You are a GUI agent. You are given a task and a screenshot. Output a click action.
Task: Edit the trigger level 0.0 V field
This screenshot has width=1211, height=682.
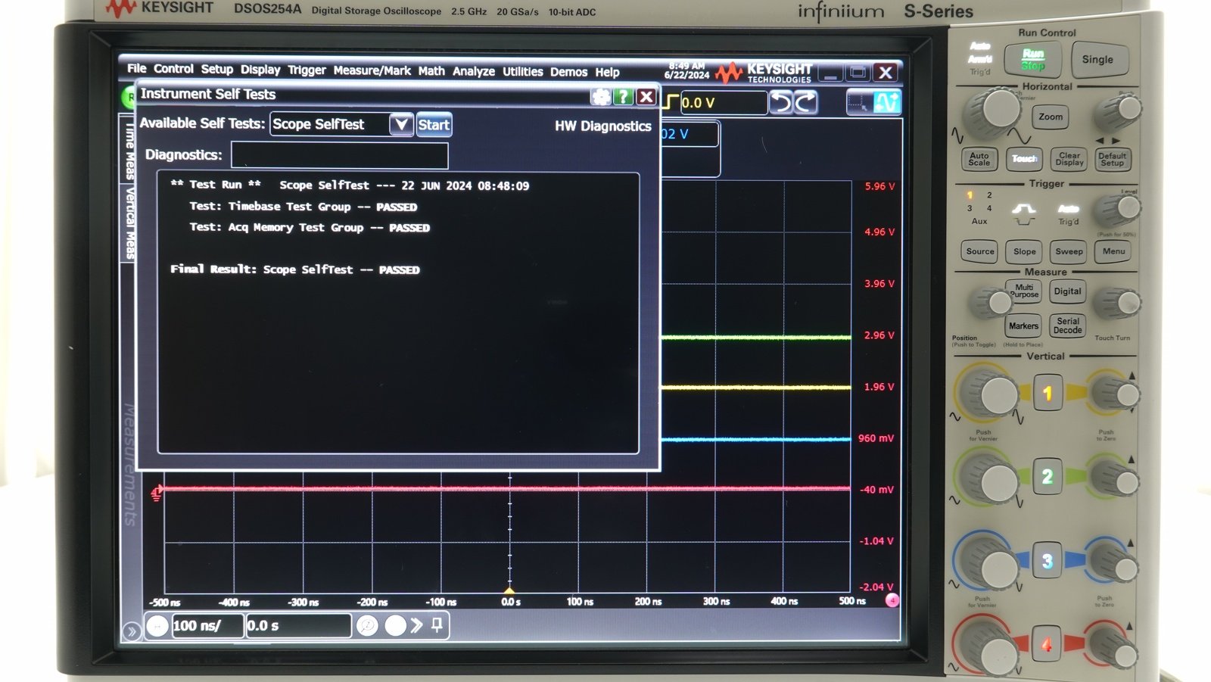pyautogui.click(x=723, y=102)
